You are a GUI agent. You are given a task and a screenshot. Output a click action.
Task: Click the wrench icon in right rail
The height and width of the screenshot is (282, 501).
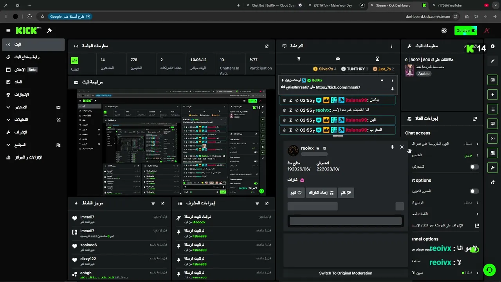tap(492, 168)
